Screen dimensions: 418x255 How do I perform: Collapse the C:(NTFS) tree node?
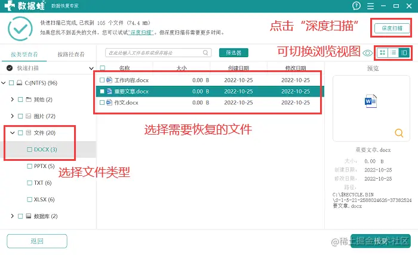point(4,83)
